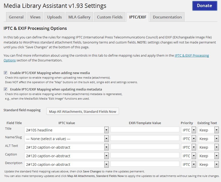Click the Title EXIF/Template Value field
This screenshot has height=182, width=221.
click(145, 129)
